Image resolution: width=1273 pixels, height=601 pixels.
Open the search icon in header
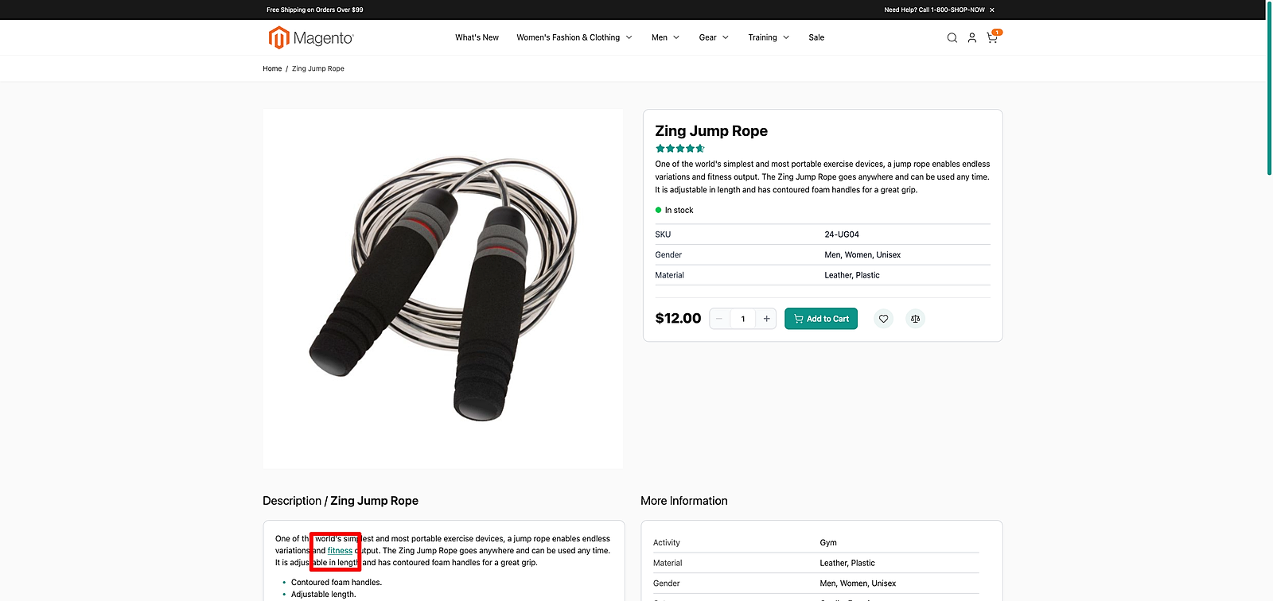pos(952,38)
